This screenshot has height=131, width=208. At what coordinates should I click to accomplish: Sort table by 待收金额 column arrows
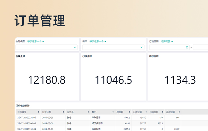pyautogui.click(x=163, y=112)
